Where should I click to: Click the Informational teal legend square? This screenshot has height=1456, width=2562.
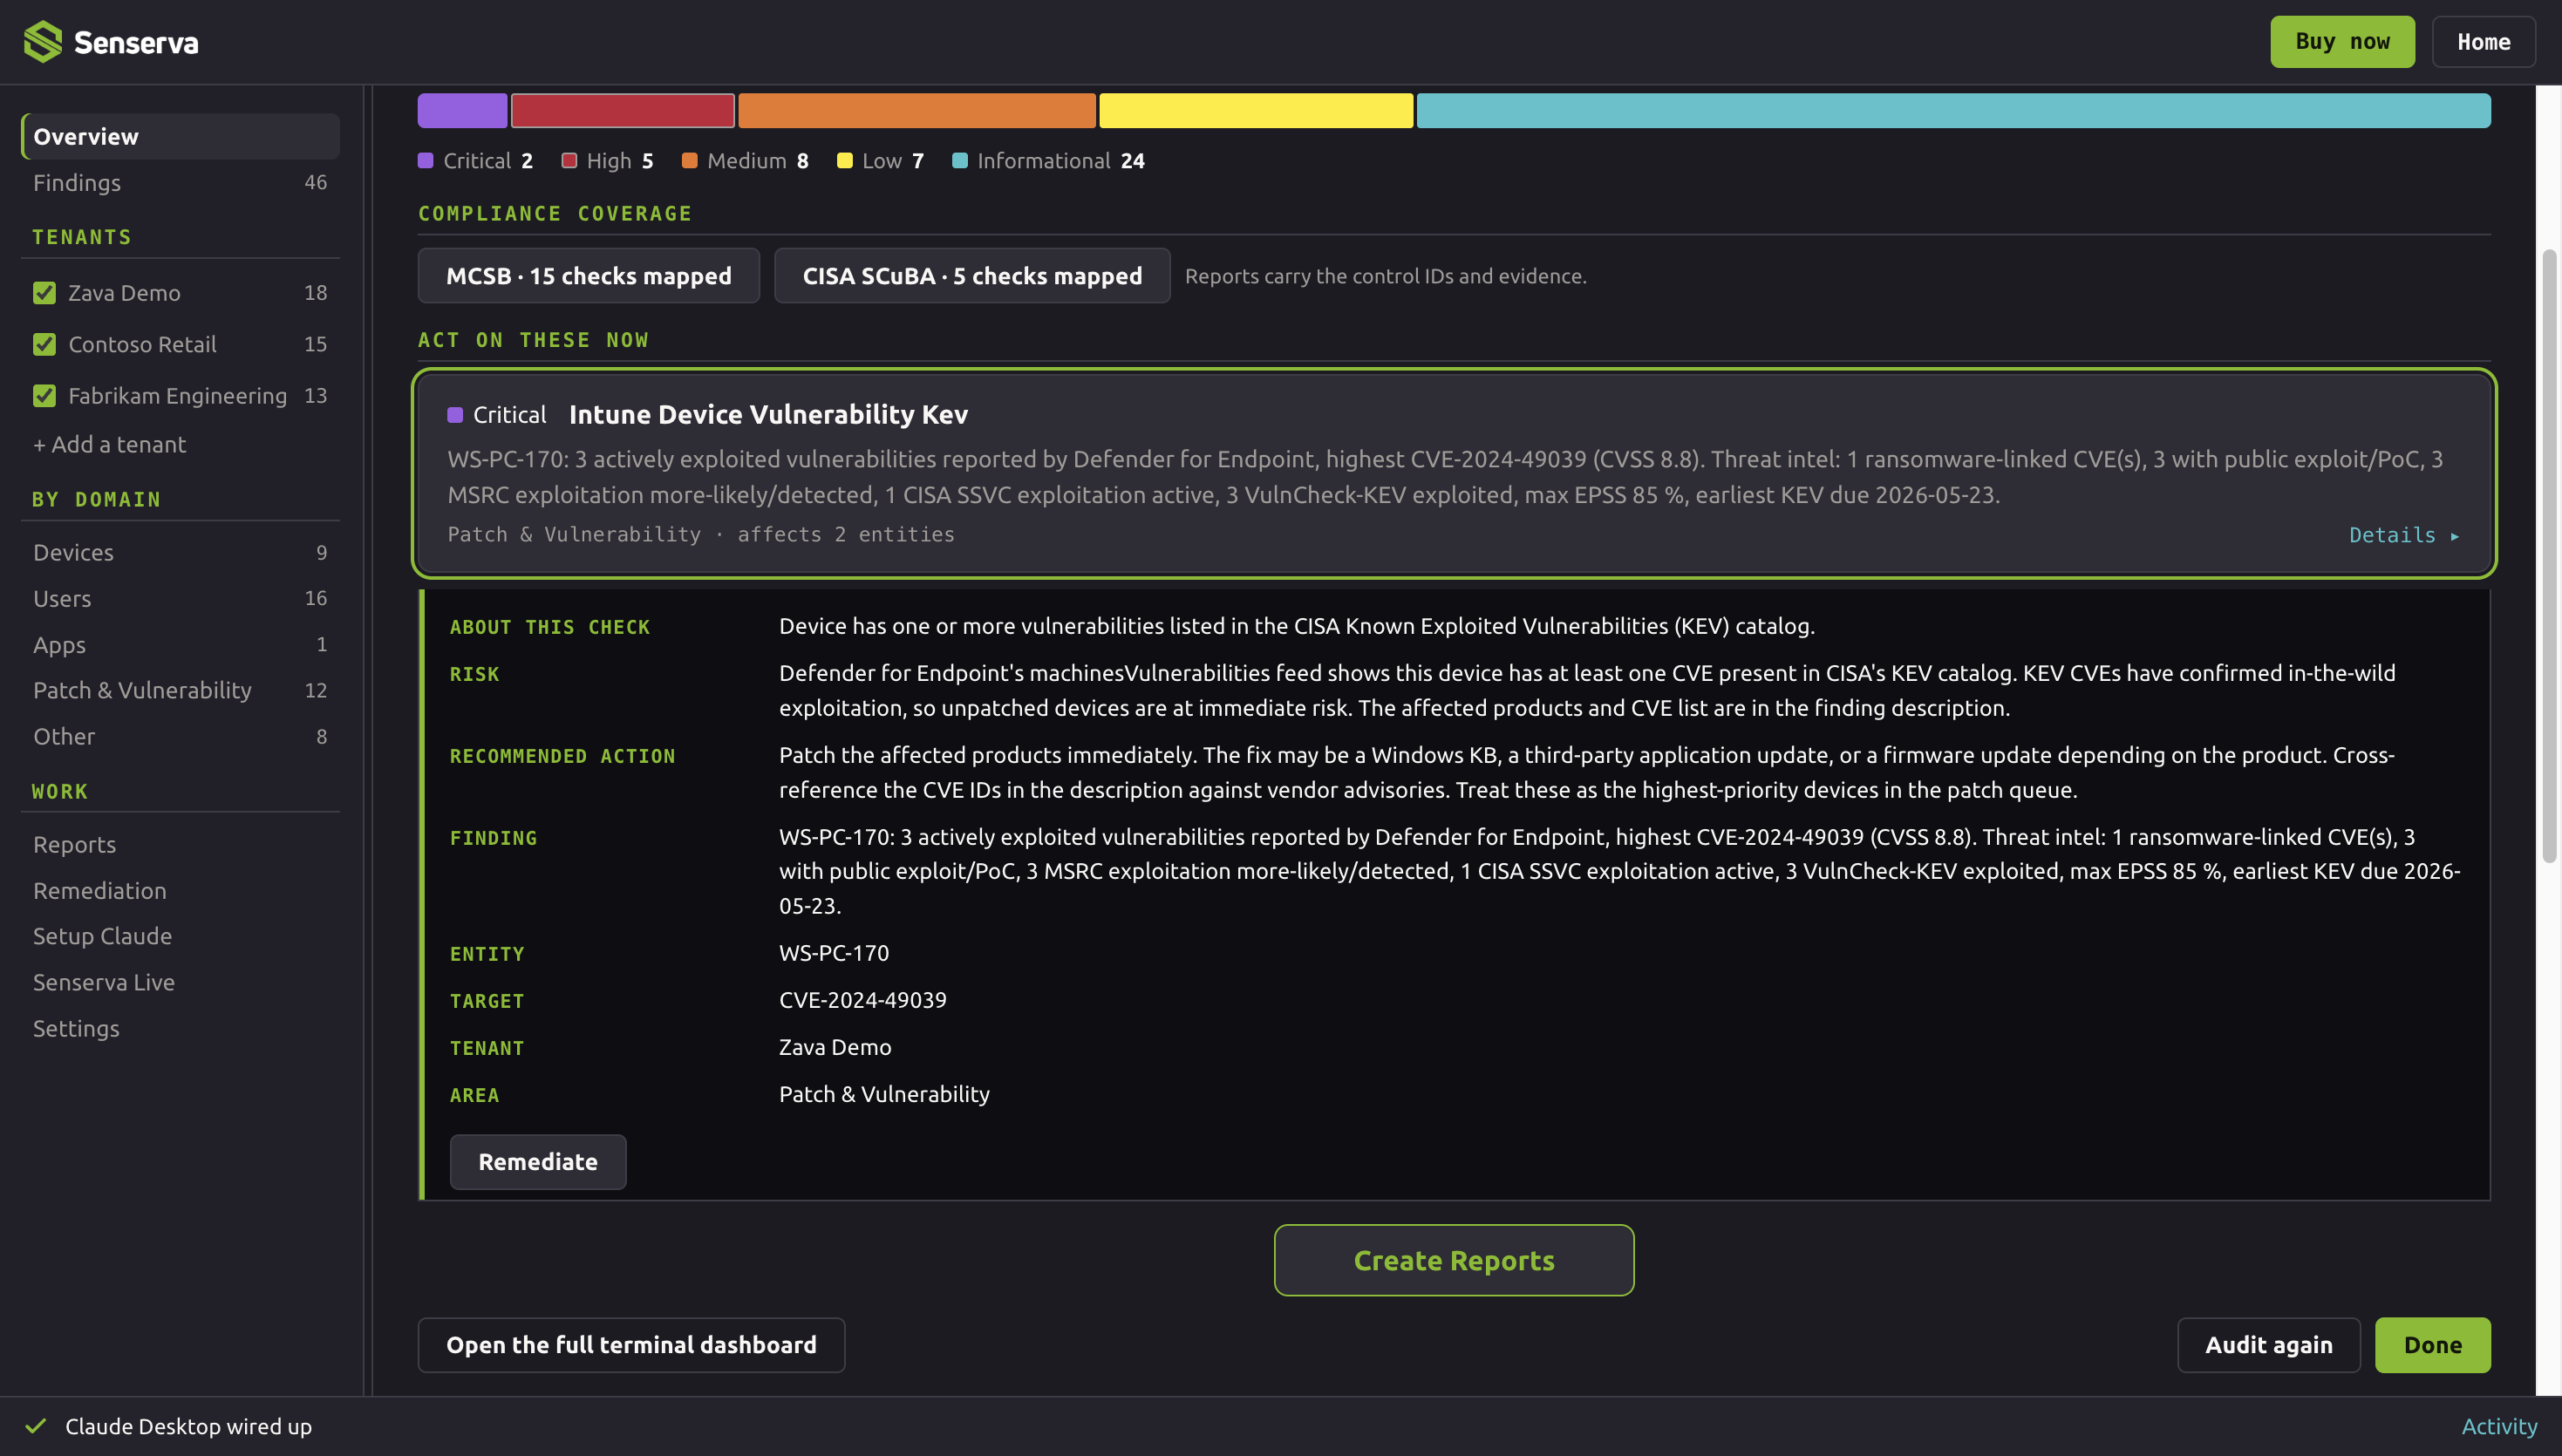960,161
